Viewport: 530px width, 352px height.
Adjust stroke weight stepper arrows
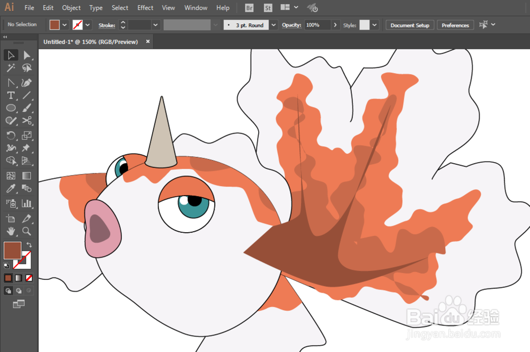pyautogui.click(x=123, y=25)
